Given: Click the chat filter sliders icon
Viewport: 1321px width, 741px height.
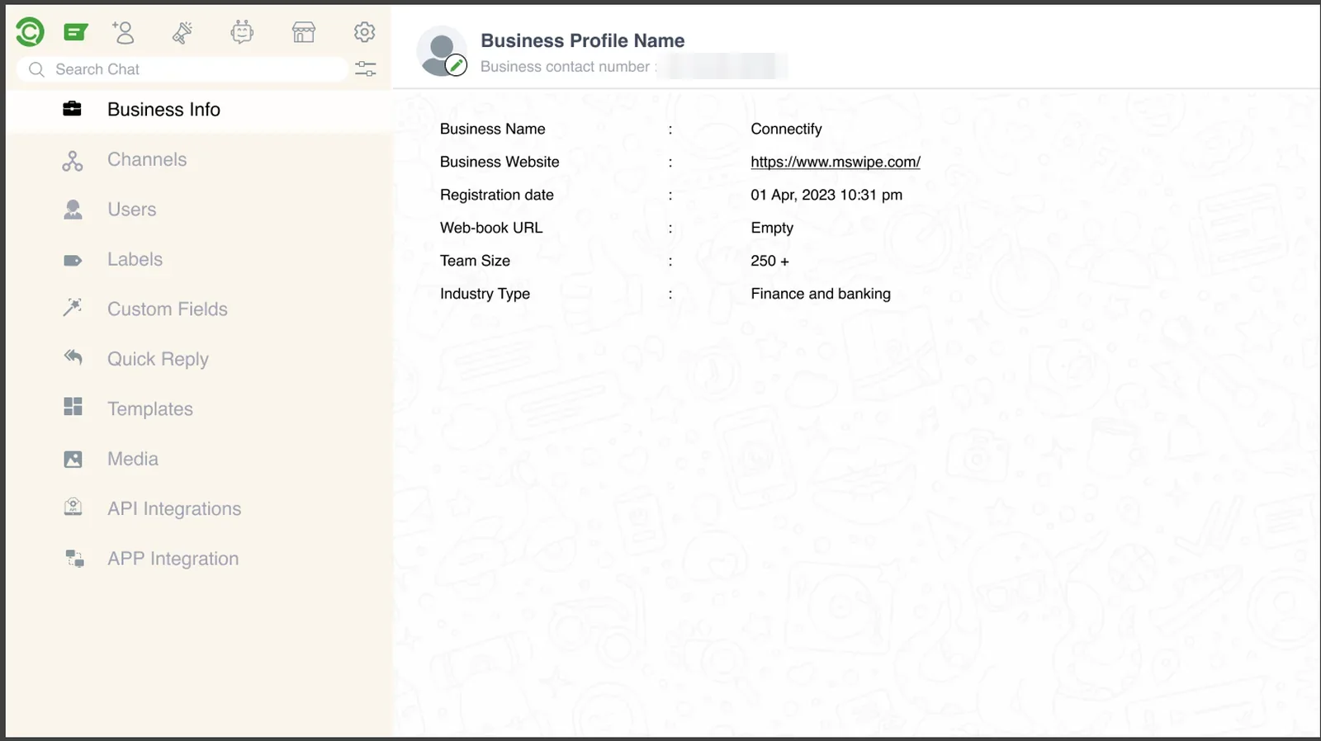Looking at the screenshot, I should [365, 68].
